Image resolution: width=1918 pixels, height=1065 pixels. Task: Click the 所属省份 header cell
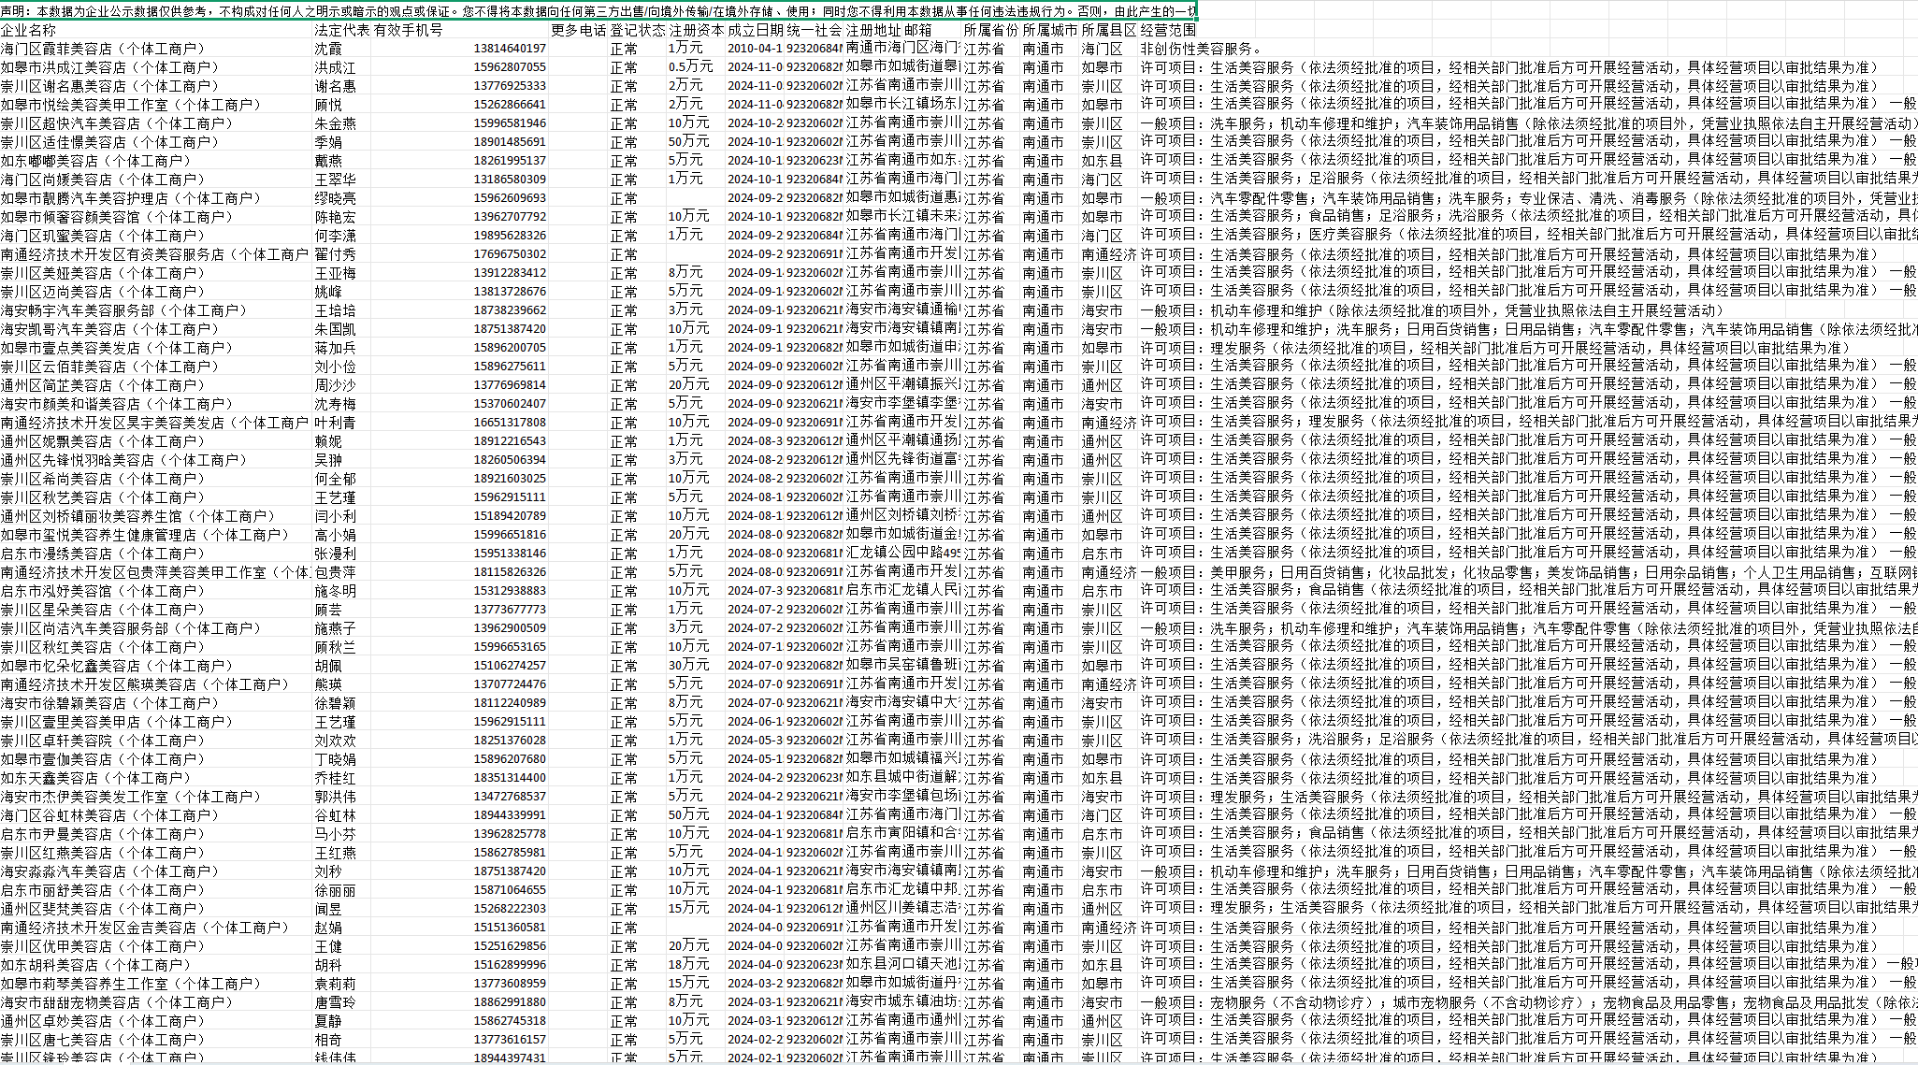pos(989,30)
